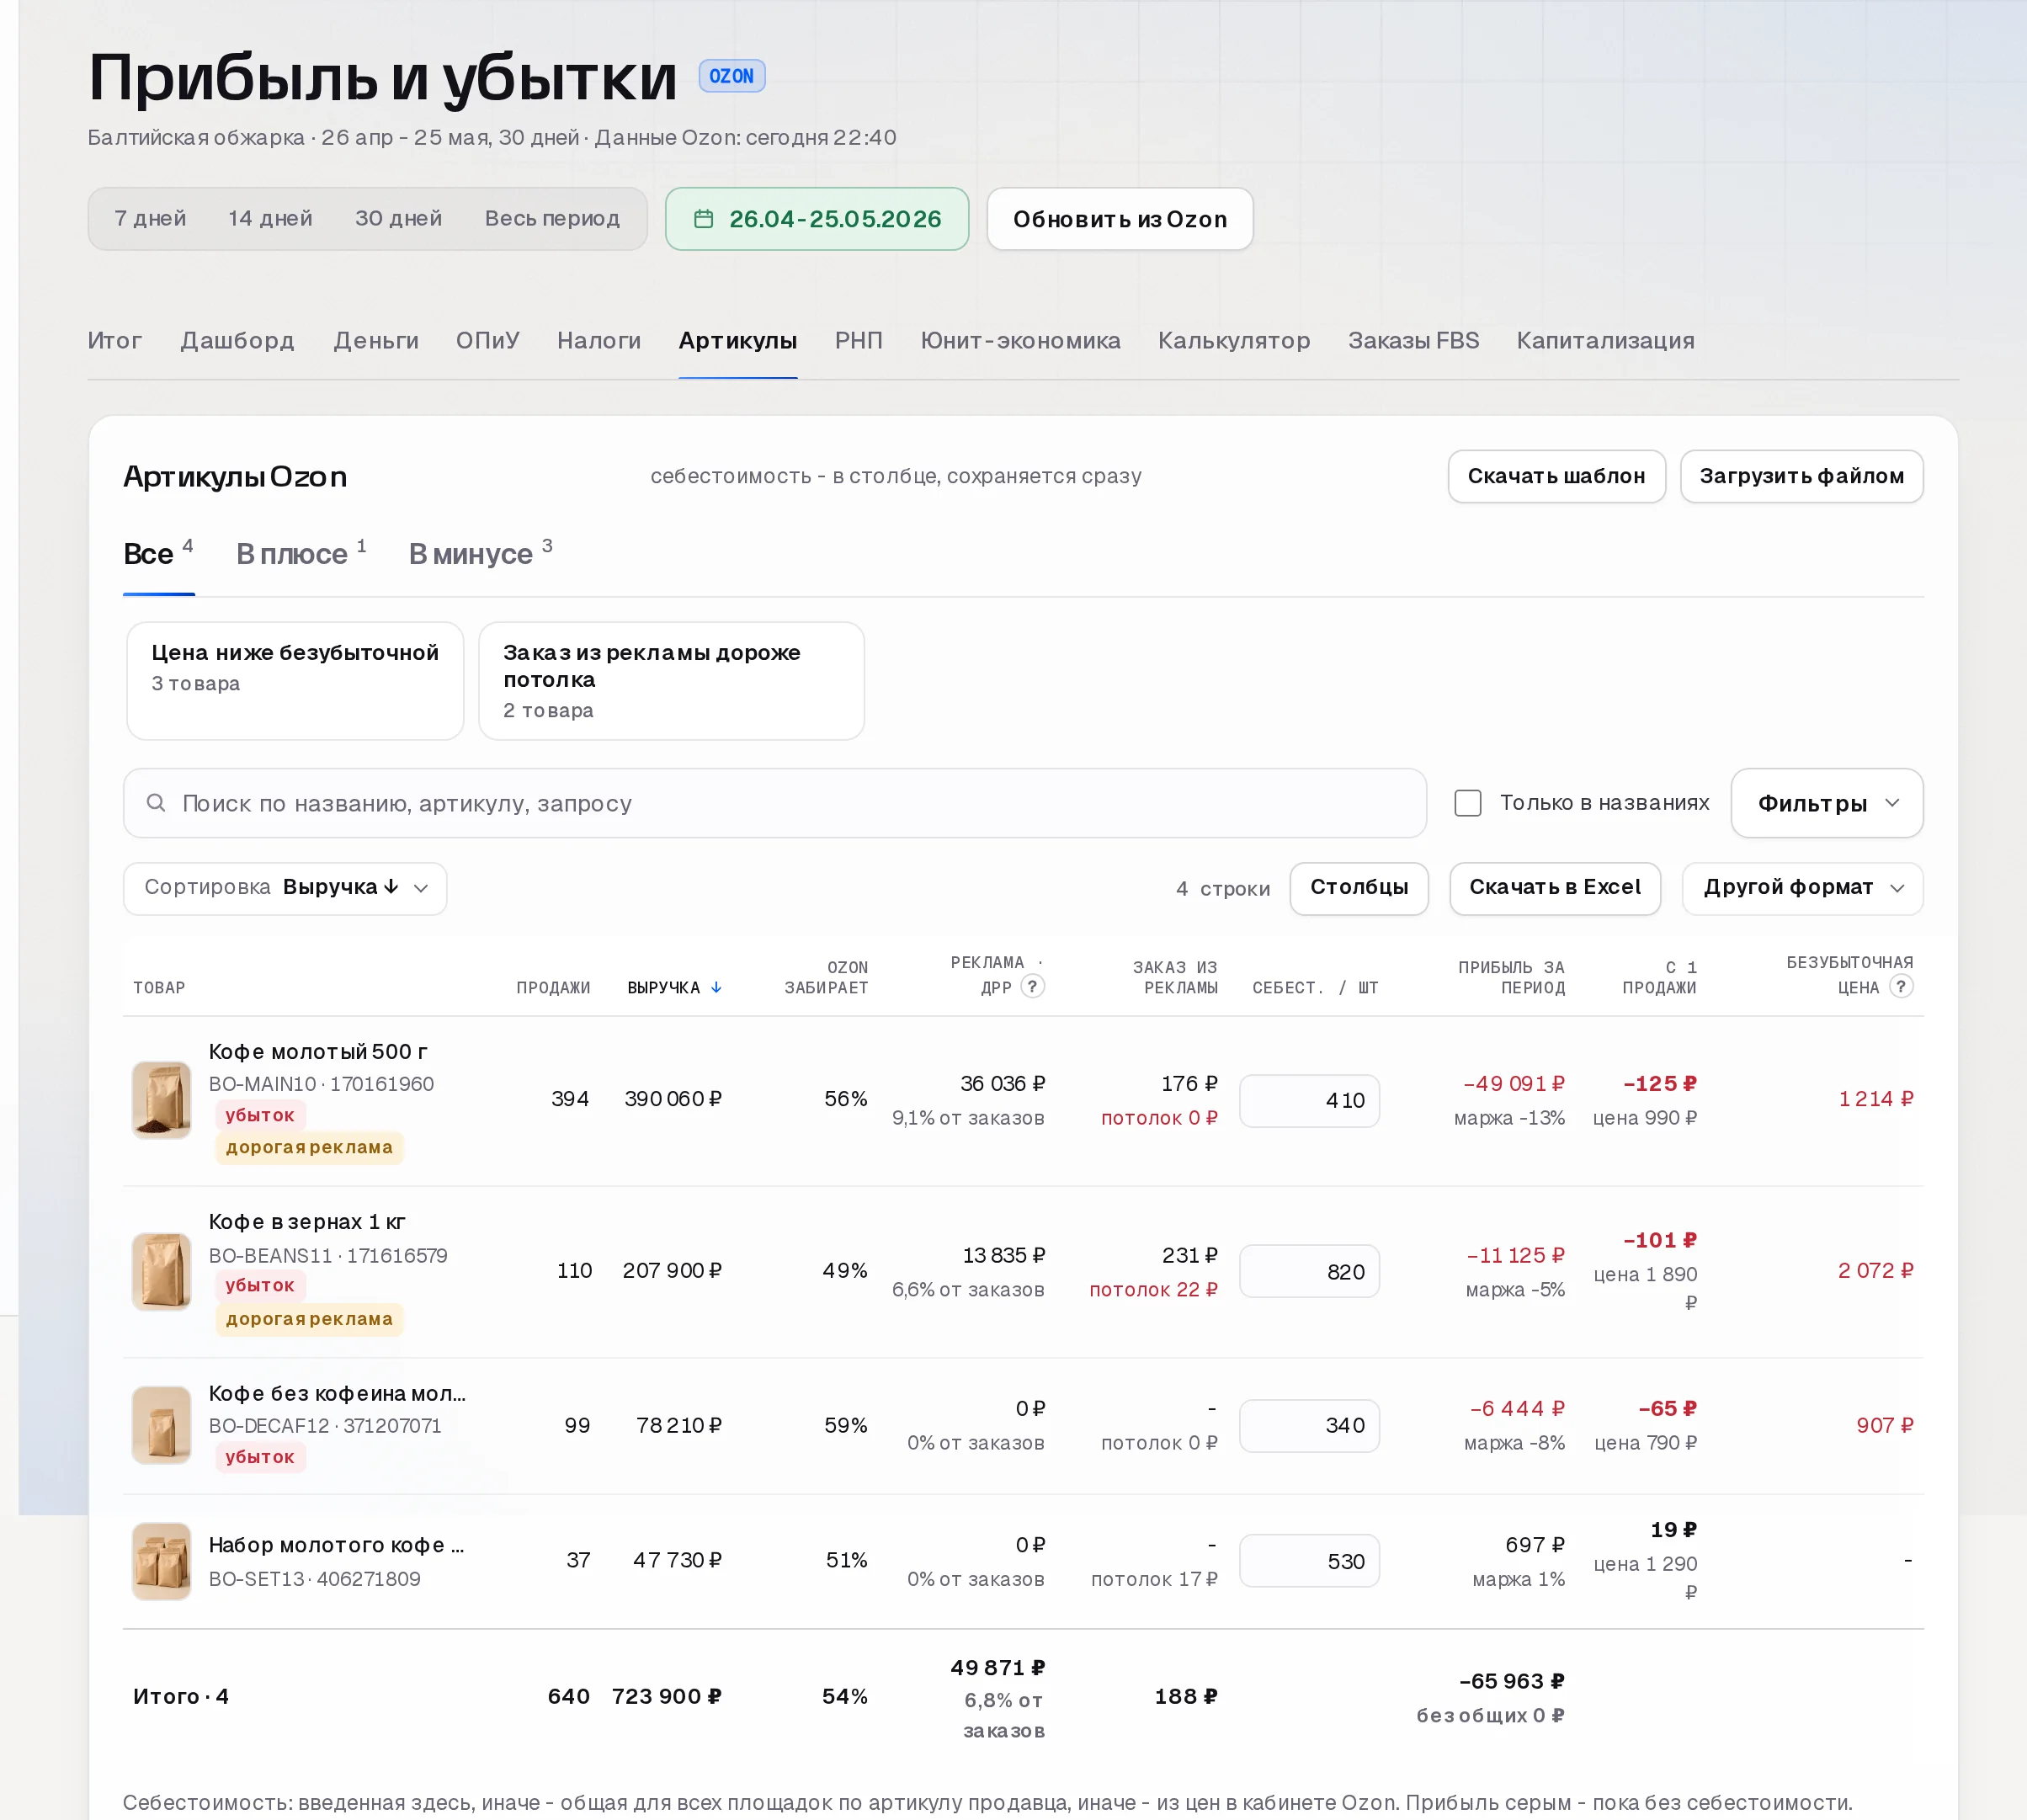Select the В минусе filter tab
This screenshot has height=1820, width=2027.
[x=480, y=554]
